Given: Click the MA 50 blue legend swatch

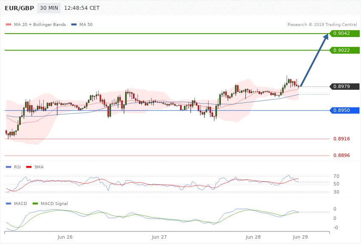Looking at the screenshot, I should [x=74, y=24].
